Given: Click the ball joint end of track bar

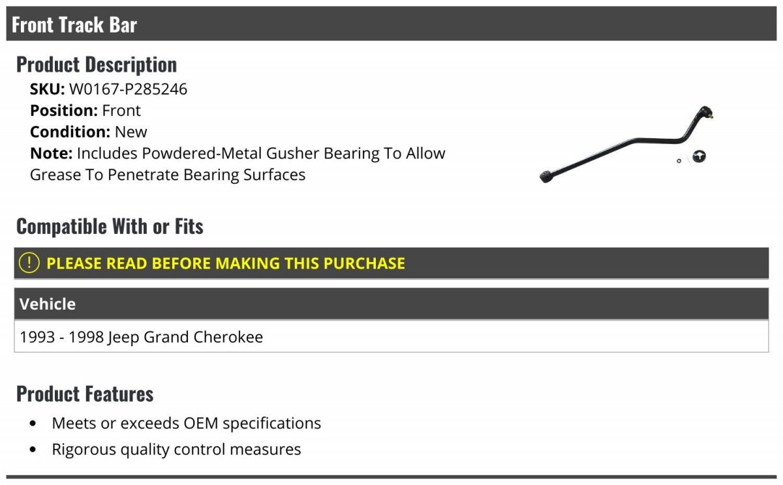Looking at the screenshot, I should (705, 113).
